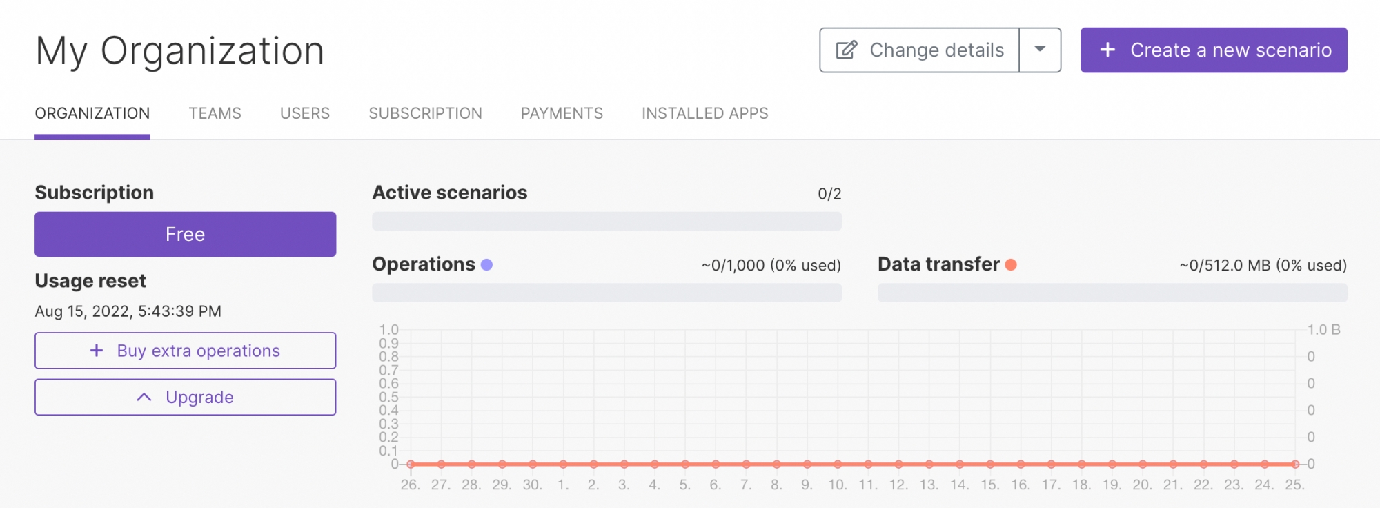Image resolution: width=1380 pixels, height=508 pixels.
Task: Click the Operations usage progress bar
Action: pyautogui.click(x=607, y=293)
